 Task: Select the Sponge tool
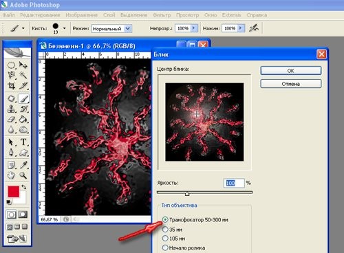[x=23, y=130]
